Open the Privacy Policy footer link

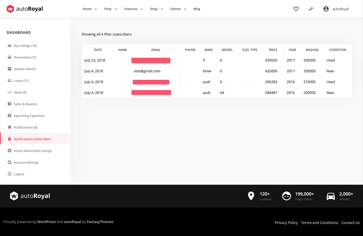[286, 223]
